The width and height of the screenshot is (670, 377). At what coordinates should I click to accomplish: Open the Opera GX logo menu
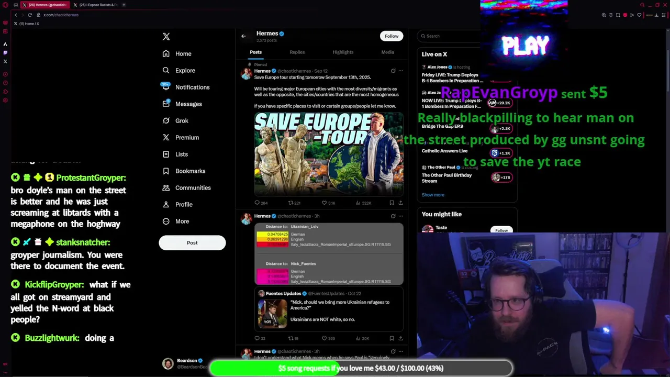(x=5, y=5)
